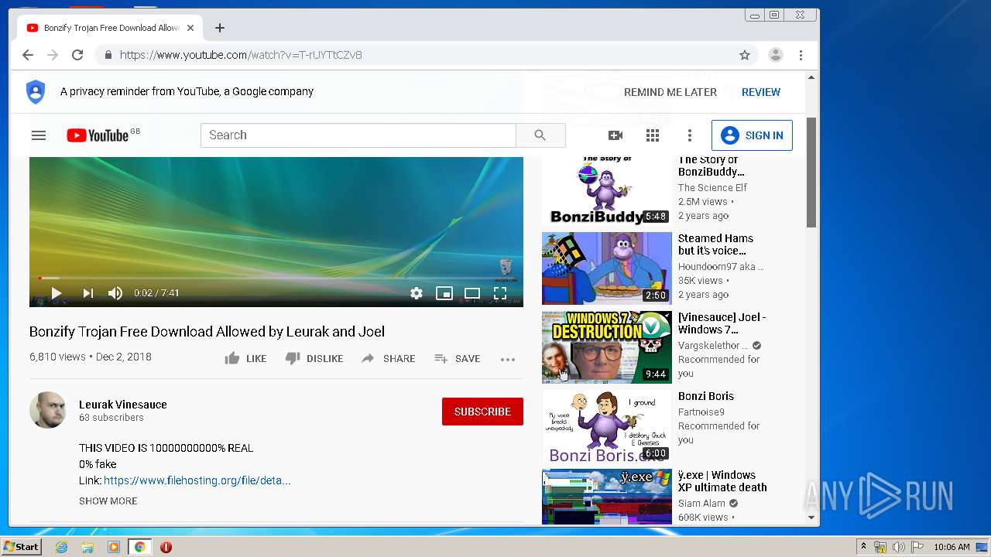The width and height of the screenshot is (991, 557).
Task: Click REVIEW on the privacy reminder
Action: tap(761, 92)
